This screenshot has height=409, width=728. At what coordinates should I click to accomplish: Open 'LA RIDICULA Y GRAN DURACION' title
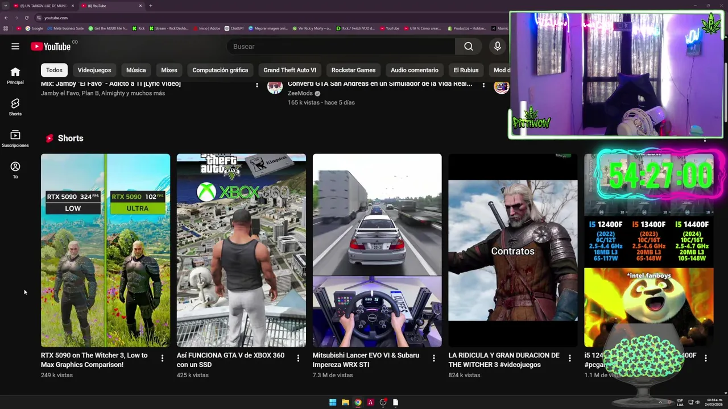point(504,360)
